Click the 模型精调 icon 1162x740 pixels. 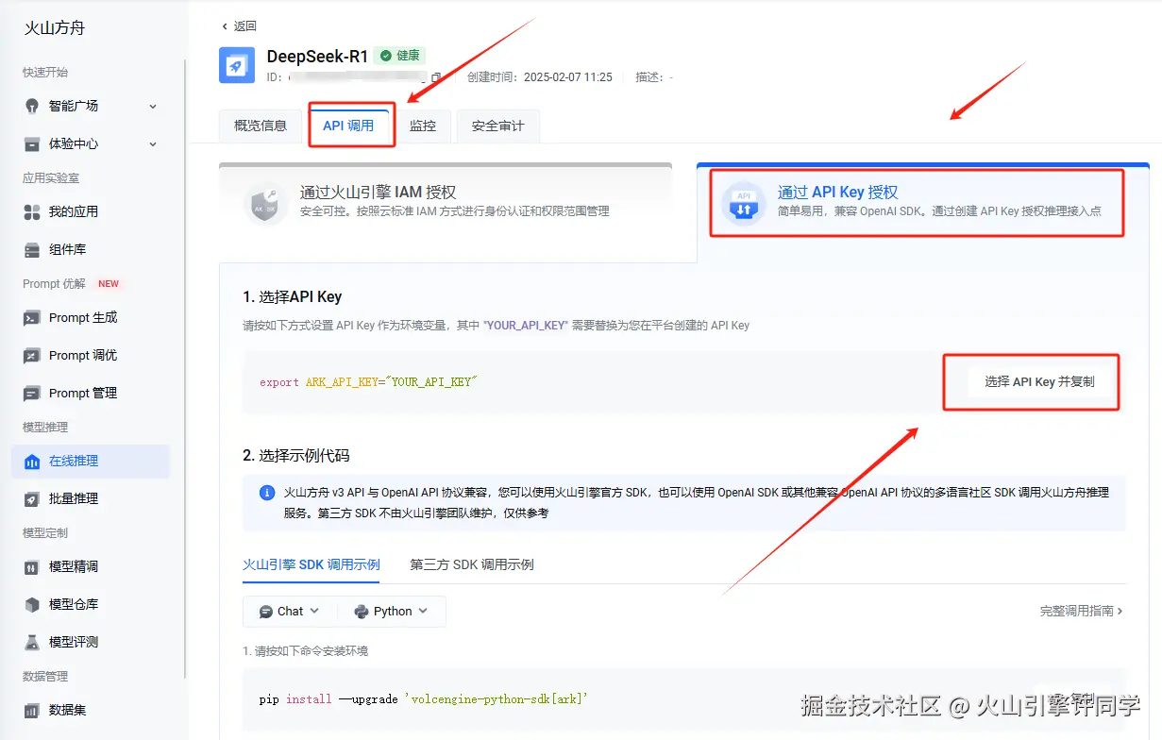click(32, 566)
